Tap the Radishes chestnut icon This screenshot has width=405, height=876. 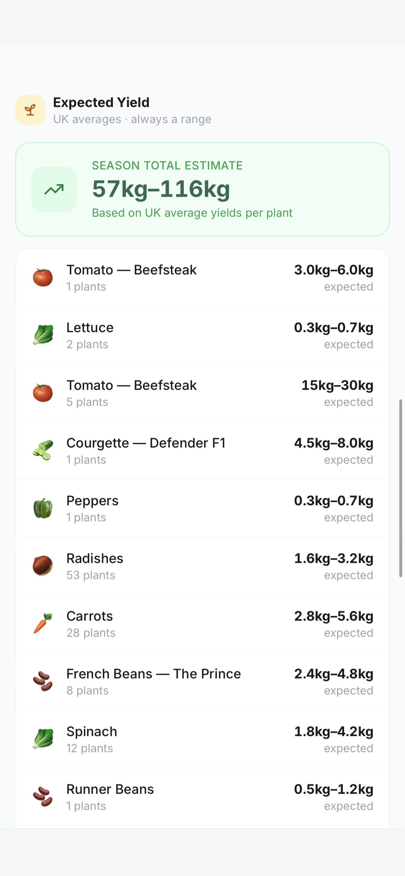click(43, 565)
